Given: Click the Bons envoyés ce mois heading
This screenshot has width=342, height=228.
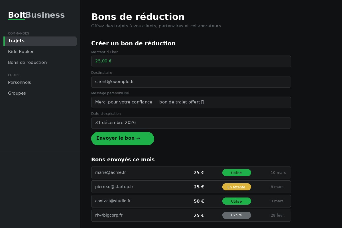Looking at the screenshot, I should click(123, 160).
